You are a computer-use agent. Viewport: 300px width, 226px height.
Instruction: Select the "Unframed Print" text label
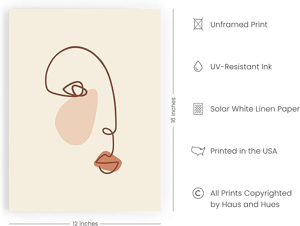239,25
